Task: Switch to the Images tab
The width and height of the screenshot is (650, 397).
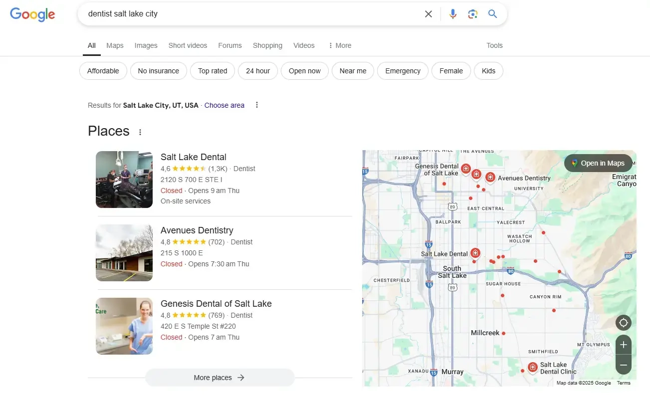Action: (146, 45)
